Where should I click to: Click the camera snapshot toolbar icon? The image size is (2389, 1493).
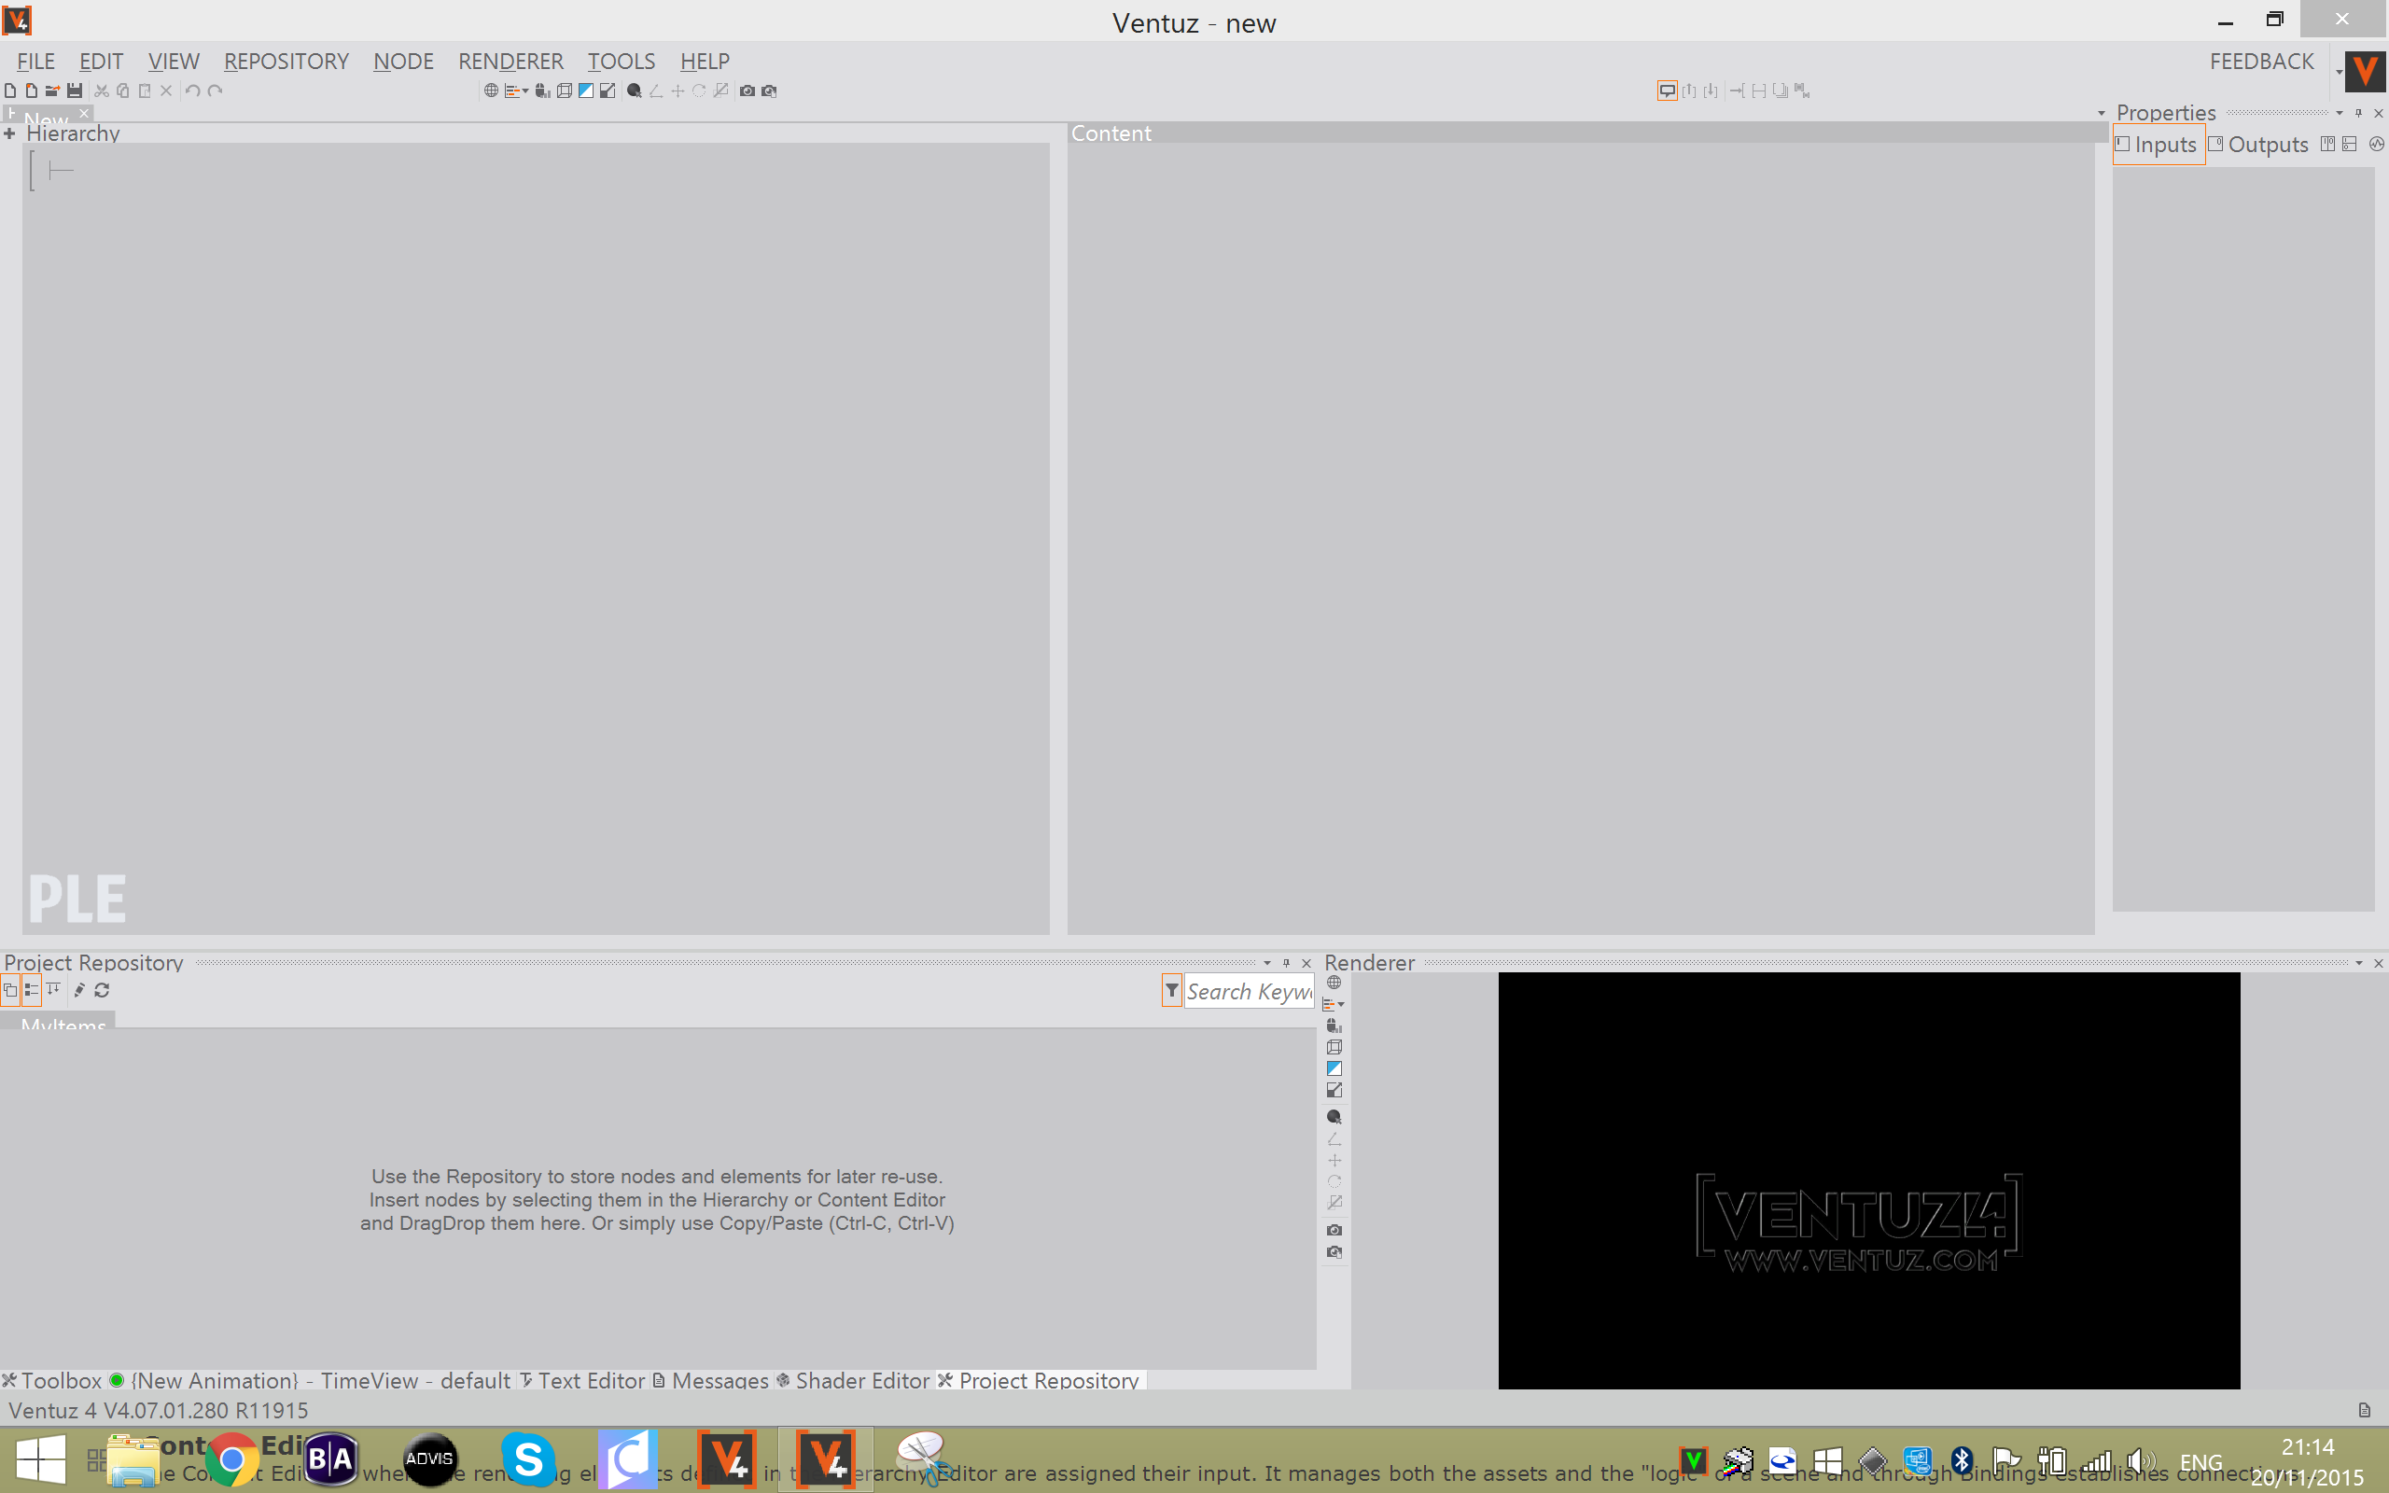747,91
